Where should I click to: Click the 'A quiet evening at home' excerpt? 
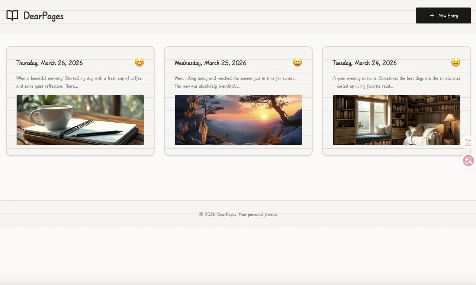(396, 82)
